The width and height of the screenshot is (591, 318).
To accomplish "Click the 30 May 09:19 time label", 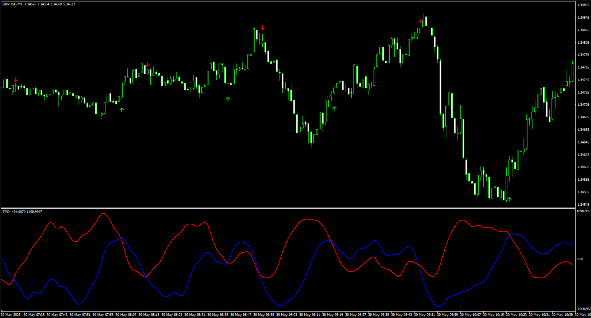I will (x=333, y=315).
